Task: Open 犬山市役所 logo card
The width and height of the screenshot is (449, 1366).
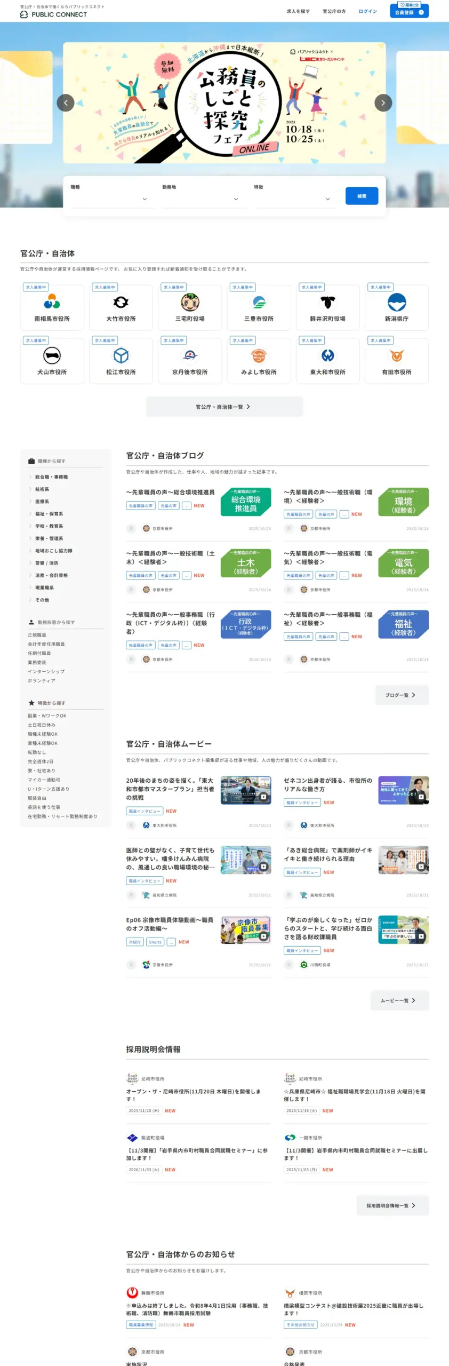Action: point(52,361)
